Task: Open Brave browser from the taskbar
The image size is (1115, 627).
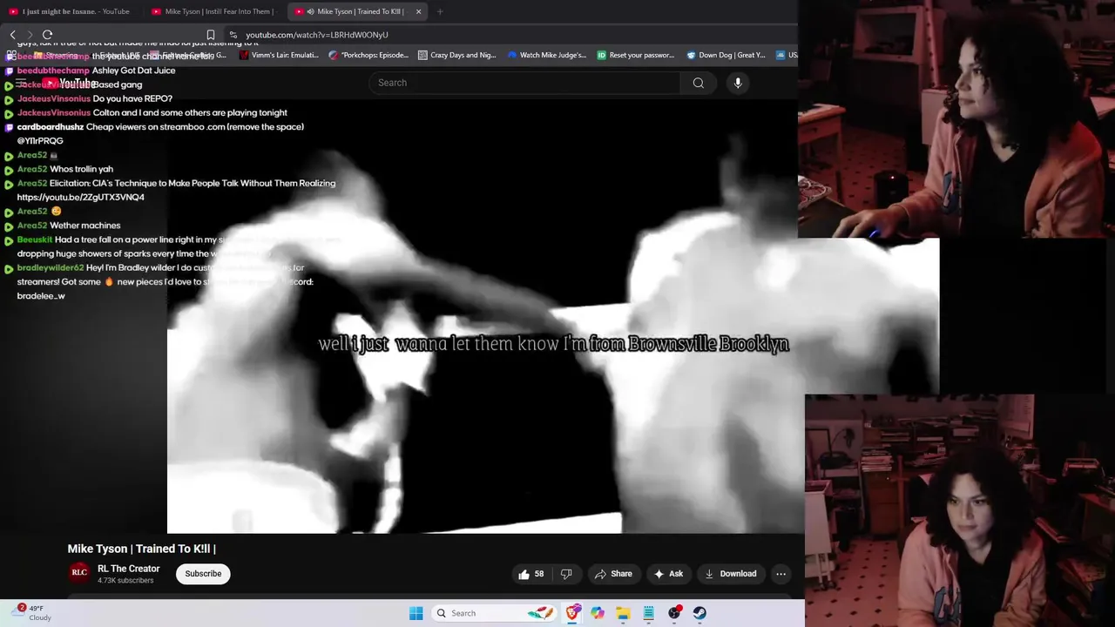Action: tap(572, 613)
